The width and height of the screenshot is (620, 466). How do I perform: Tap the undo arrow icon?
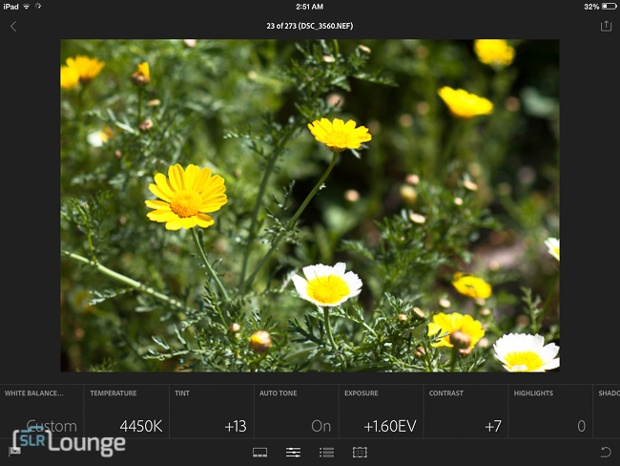[x=606, y=452]
